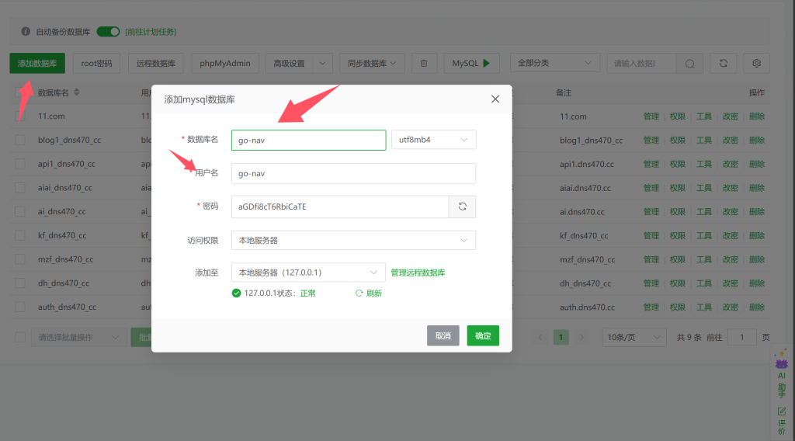Image resolution: width=795 pixels, height=441 pixels.
Task: Open the 10条/页 page size dropdown
Action: (x=634, y=337)
